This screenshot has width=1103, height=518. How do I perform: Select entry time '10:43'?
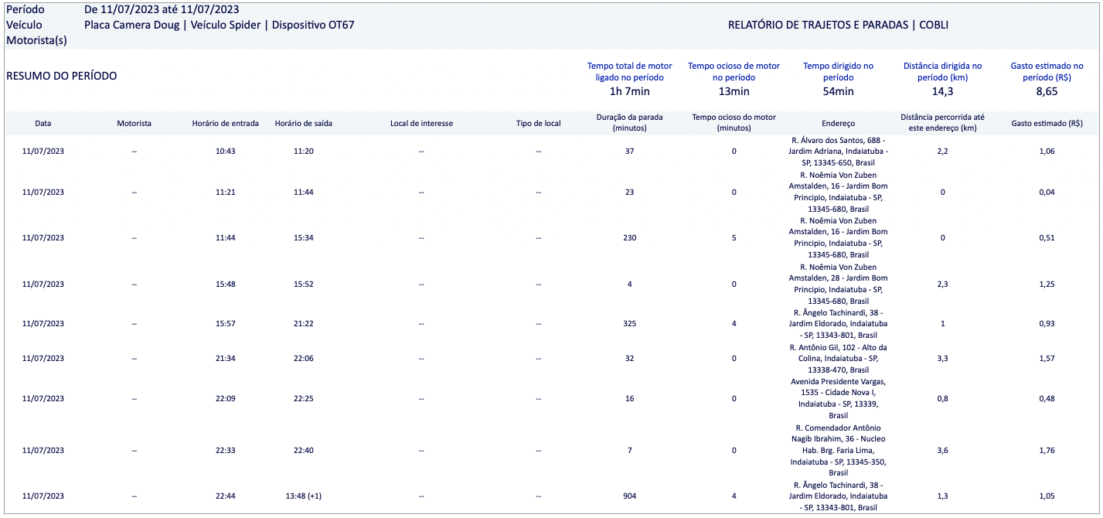tap(226, 151)
